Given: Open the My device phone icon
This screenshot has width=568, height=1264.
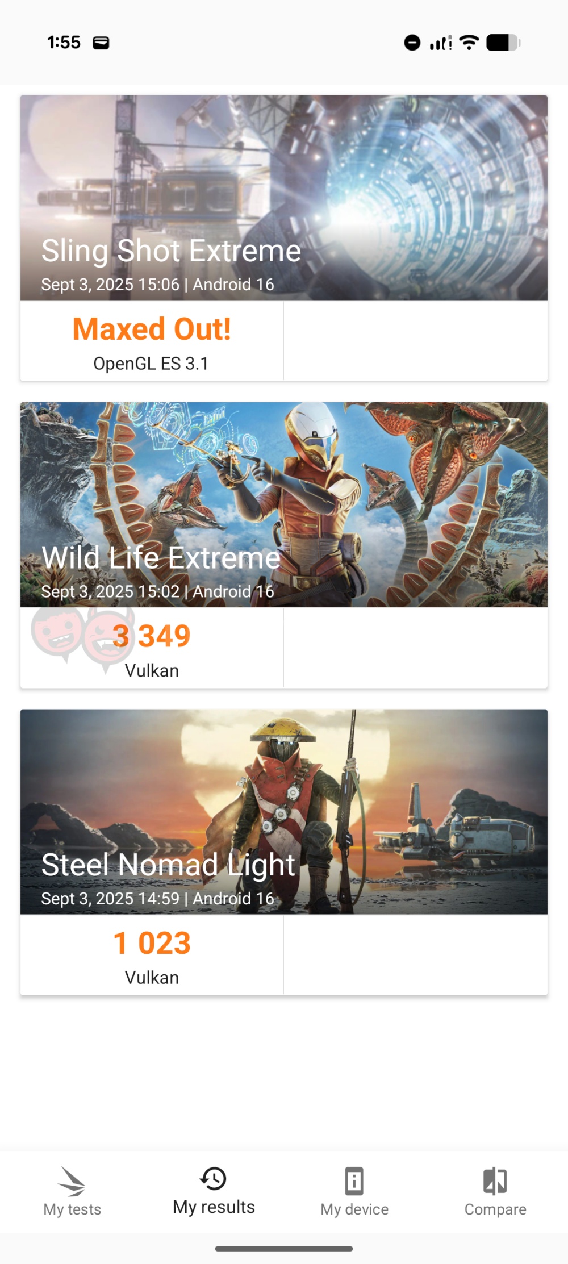Looking at the screenshot, I should click(354, 1181).
